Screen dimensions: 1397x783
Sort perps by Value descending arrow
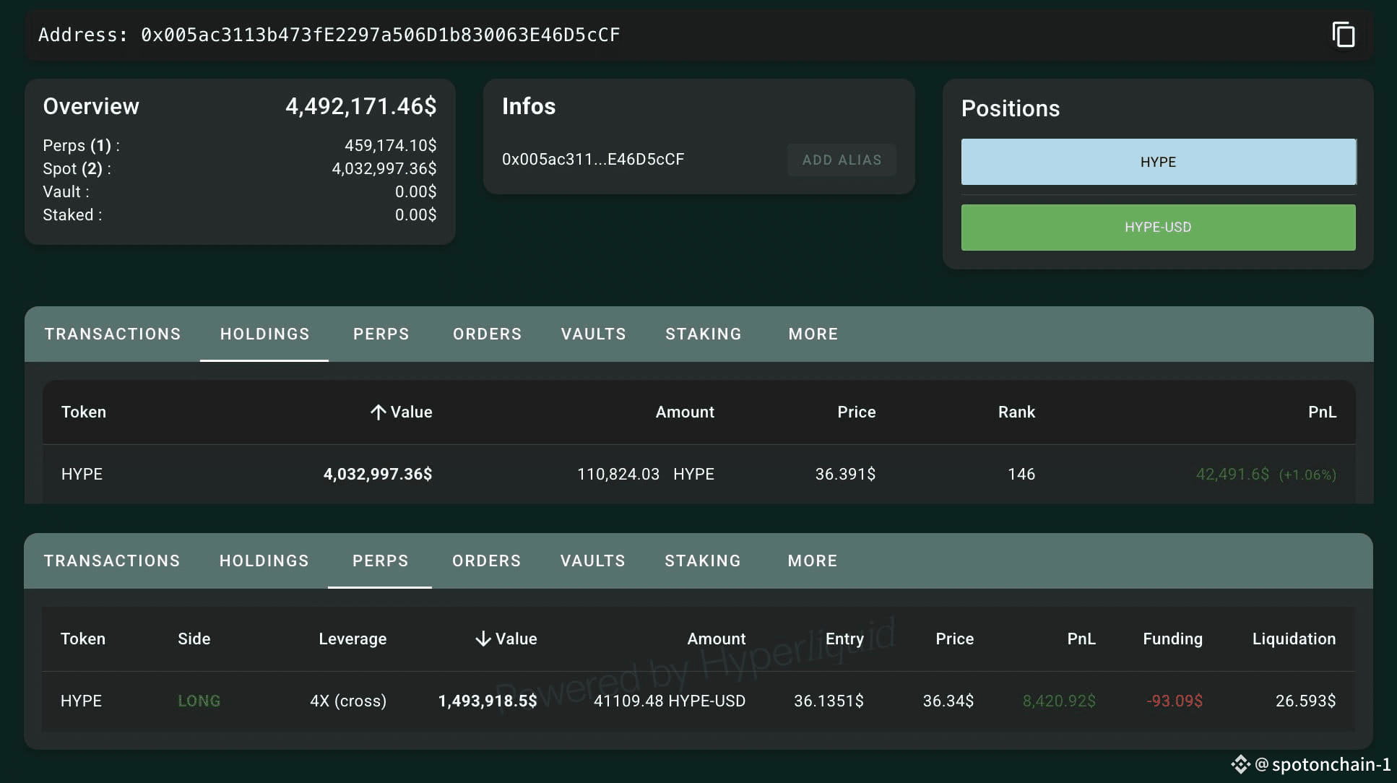[x=483, y=639]
